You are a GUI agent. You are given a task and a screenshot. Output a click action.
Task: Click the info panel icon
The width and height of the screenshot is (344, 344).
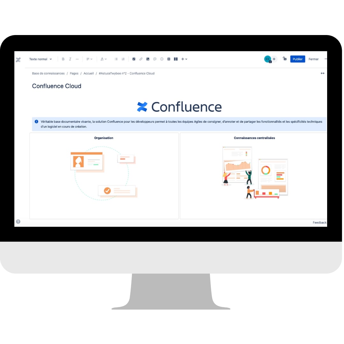(x=36, y=122)
